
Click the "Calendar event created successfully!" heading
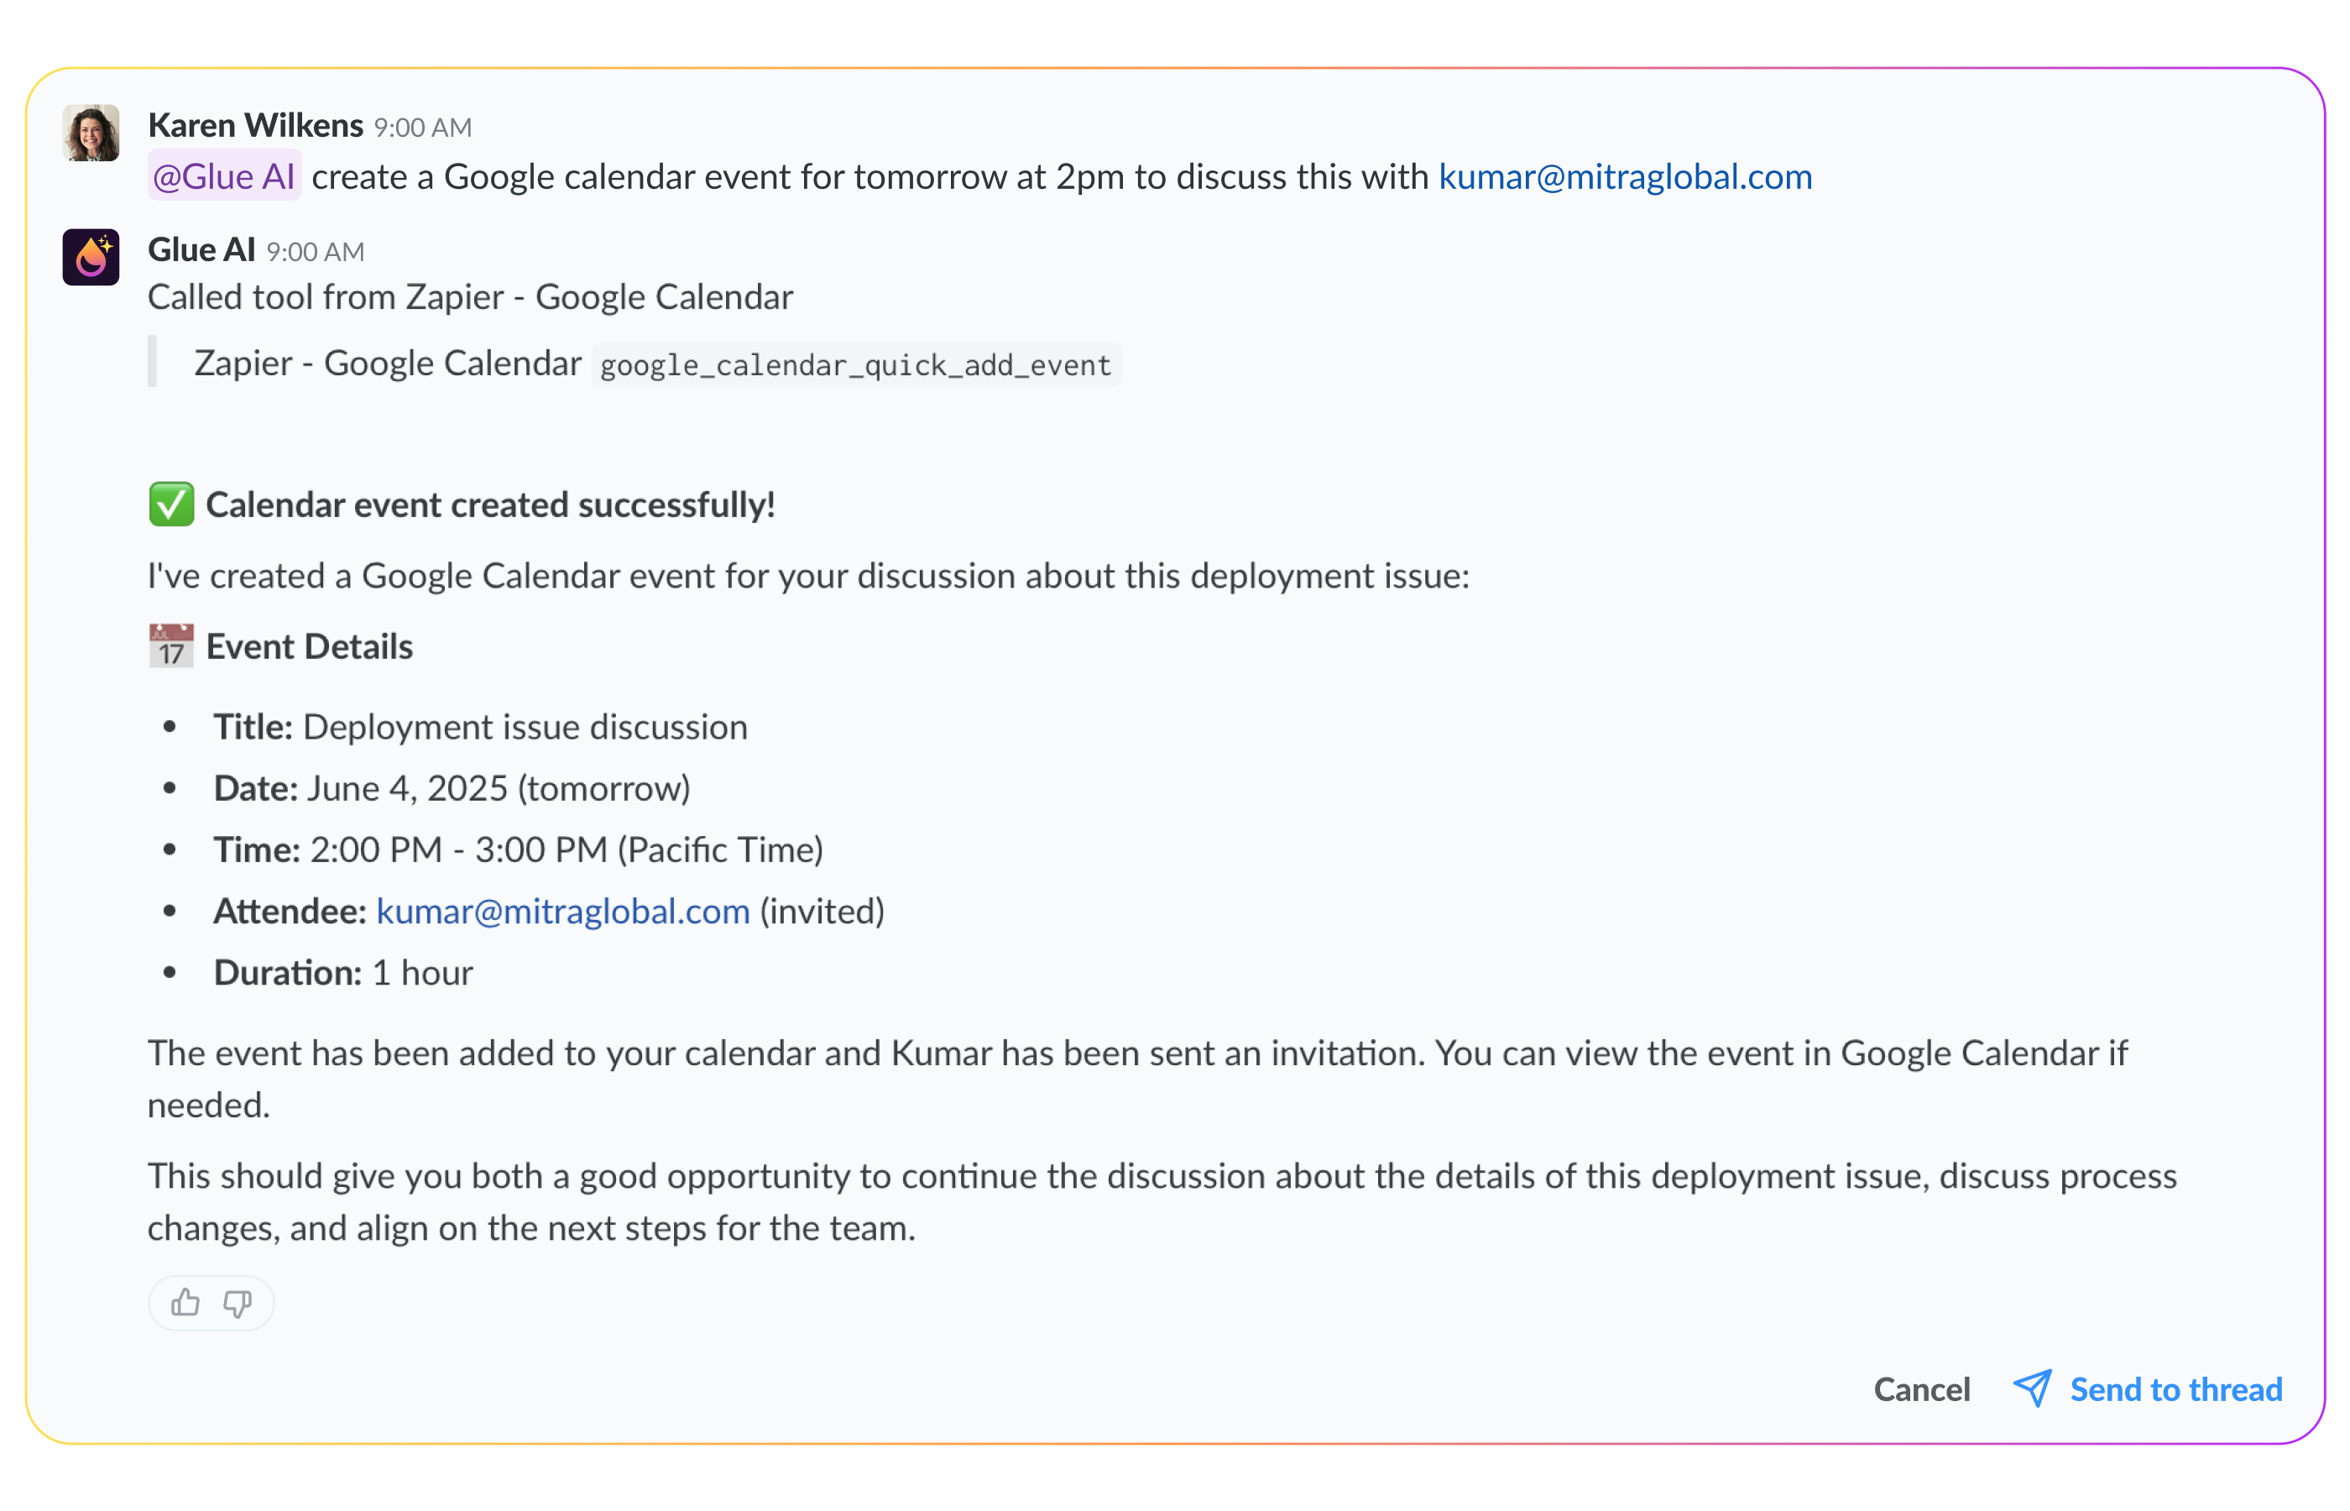[x=490, y=505]
